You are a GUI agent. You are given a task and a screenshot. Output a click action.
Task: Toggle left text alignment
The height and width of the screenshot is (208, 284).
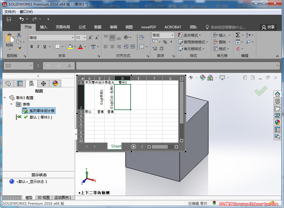(106, 47)
